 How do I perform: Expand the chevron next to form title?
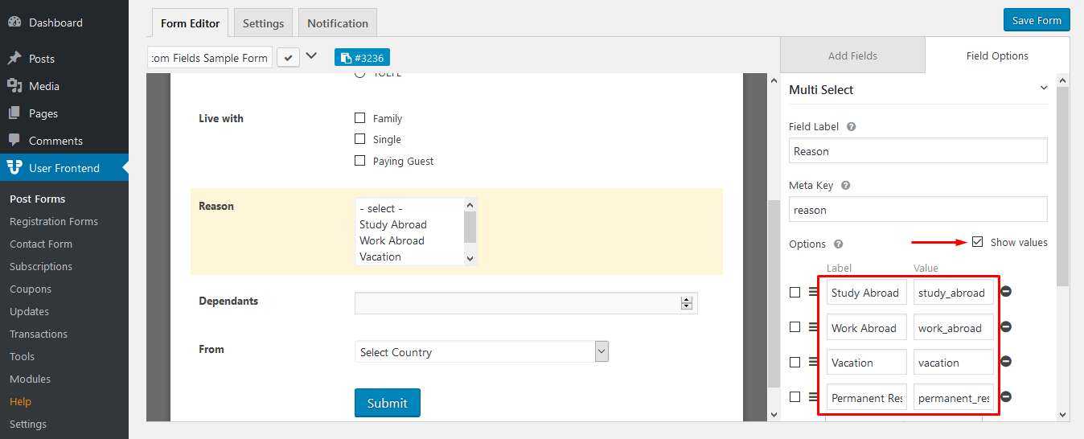pos(311,56)
